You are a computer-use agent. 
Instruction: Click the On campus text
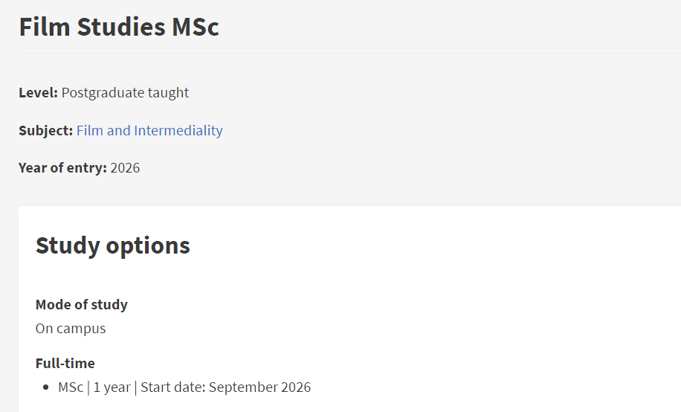coord(71,329)
